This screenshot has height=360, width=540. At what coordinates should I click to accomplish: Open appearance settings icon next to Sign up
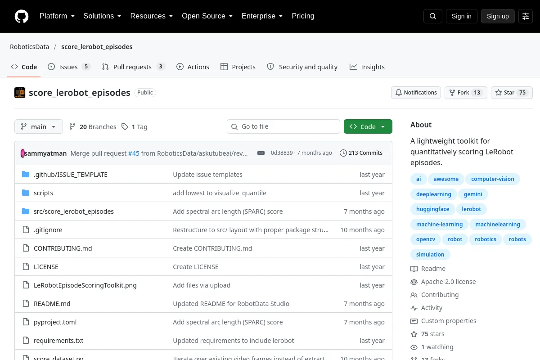point(526,16)
